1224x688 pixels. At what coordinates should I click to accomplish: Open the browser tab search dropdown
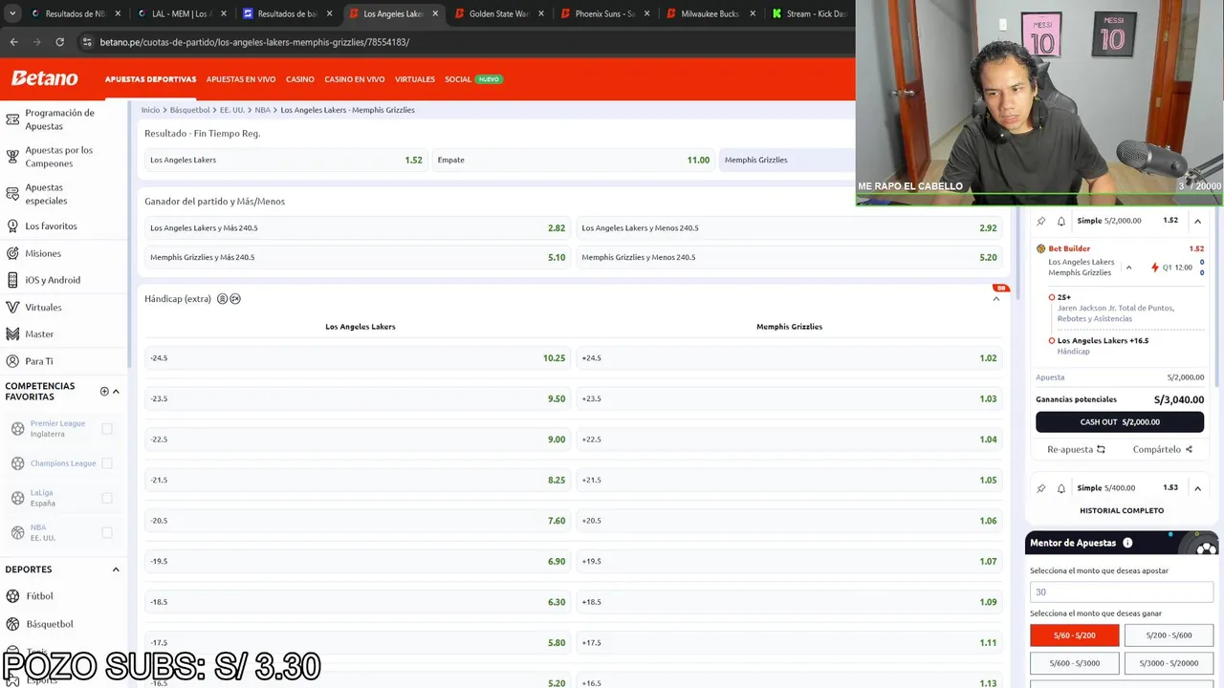[x=12, y=13]
